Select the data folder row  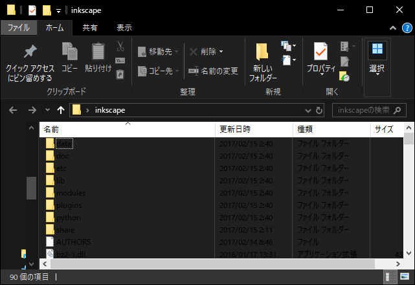click(221, 144)
